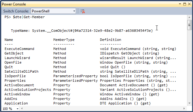Click the ActiveSolutionProjects property row
193x112 pixels.
pos(90,90)
